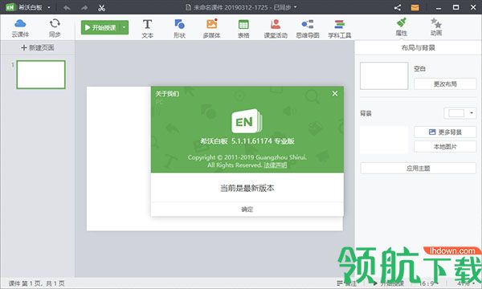This screenshot has height=289, width=482.
Task: Open the 法律声明 legal notice link
Action: point(275,165)
